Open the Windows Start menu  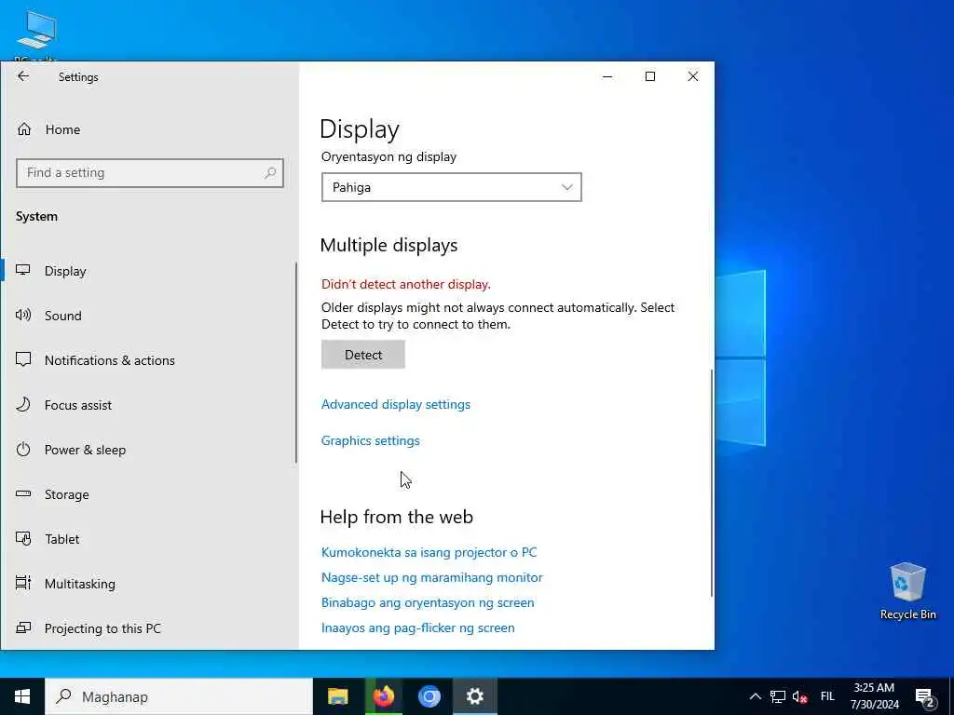(22, 696)
